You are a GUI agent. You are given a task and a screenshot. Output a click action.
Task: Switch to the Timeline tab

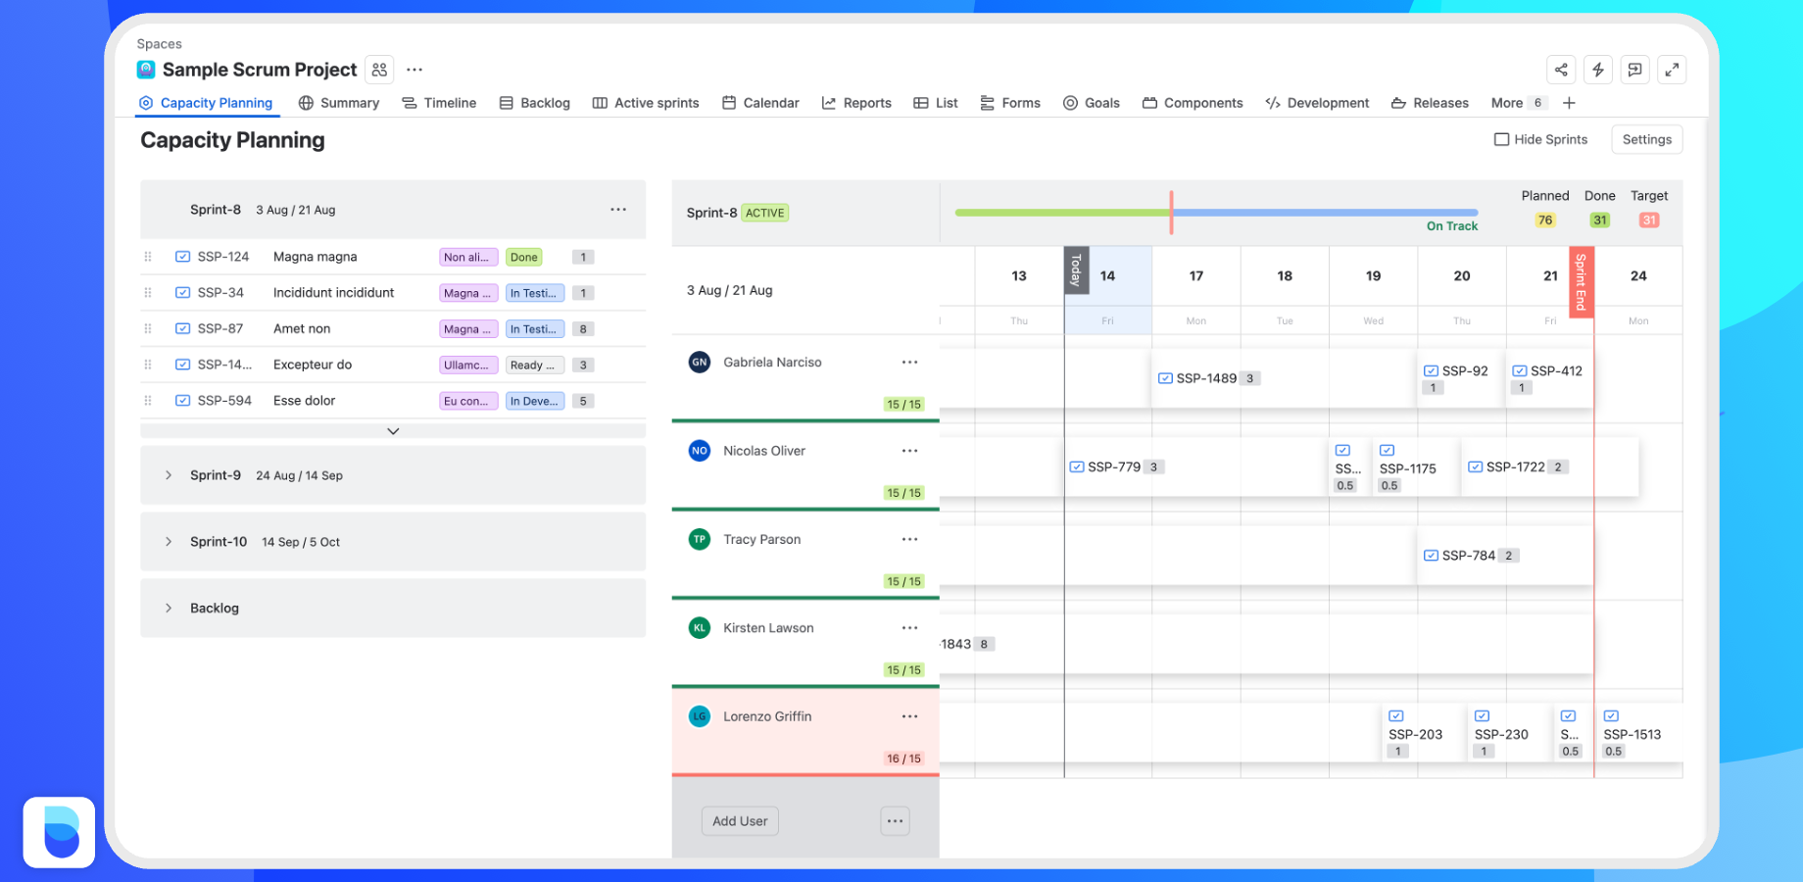pyautogui.click(x=439, y=103)
